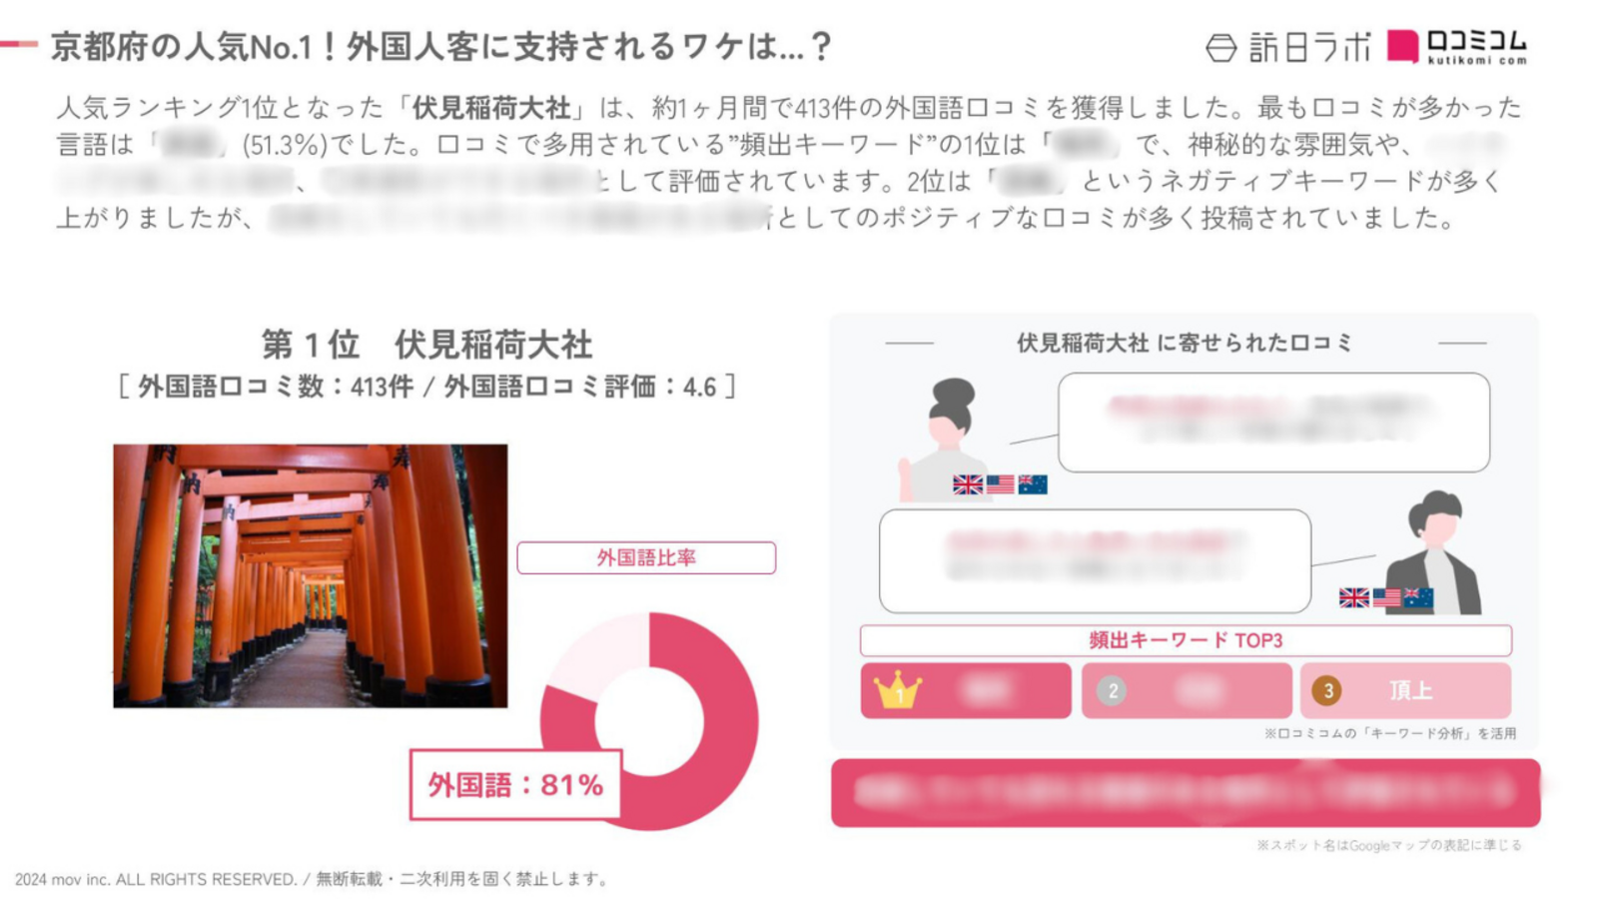The width and height of the screenshot is (1598, 899).
Task: Click the slide title about 京都府の人気No.1
Action: [x=440, y=46]
